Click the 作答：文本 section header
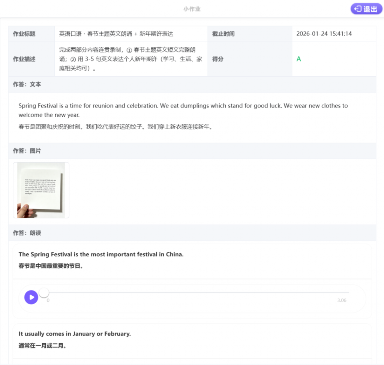 point(27,84)
